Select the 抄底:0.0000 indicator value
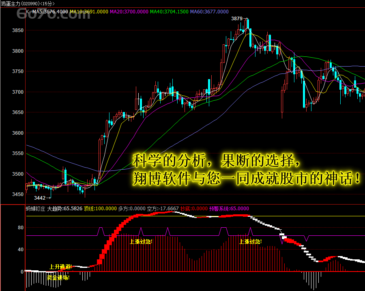The width and height of the screenshot is (365, 291). (x=194, y=209)
